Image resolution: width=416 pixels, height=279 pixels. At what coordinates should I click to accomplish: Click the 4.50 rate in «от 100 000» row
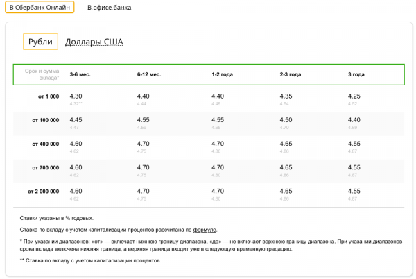click(x=286, y=120)
